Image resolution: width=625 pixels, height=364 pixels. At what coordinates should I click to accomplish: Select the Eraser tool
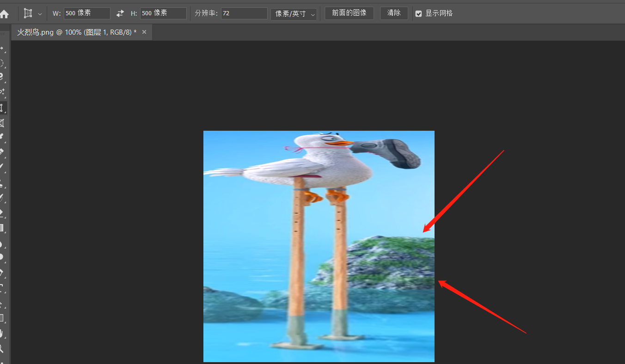(x=2, y=212)
